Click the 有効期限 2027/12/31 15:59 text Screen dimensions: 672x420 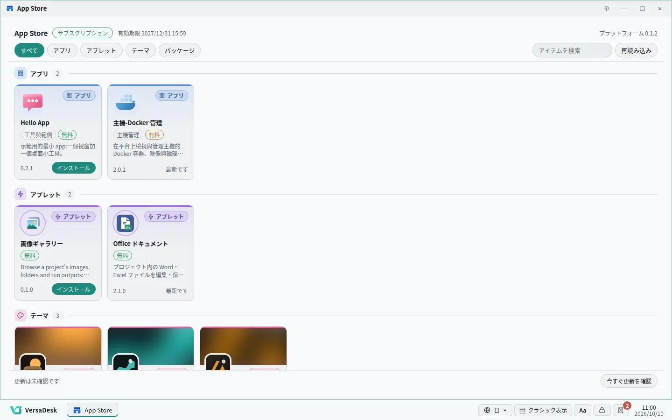tap(152, 33)
